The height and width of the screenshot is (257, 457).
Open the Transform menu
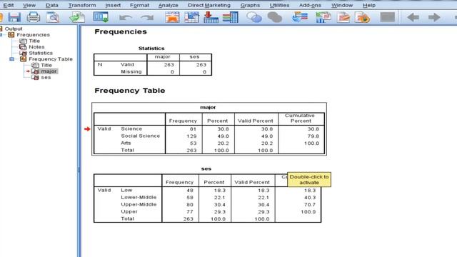point(82,5)
